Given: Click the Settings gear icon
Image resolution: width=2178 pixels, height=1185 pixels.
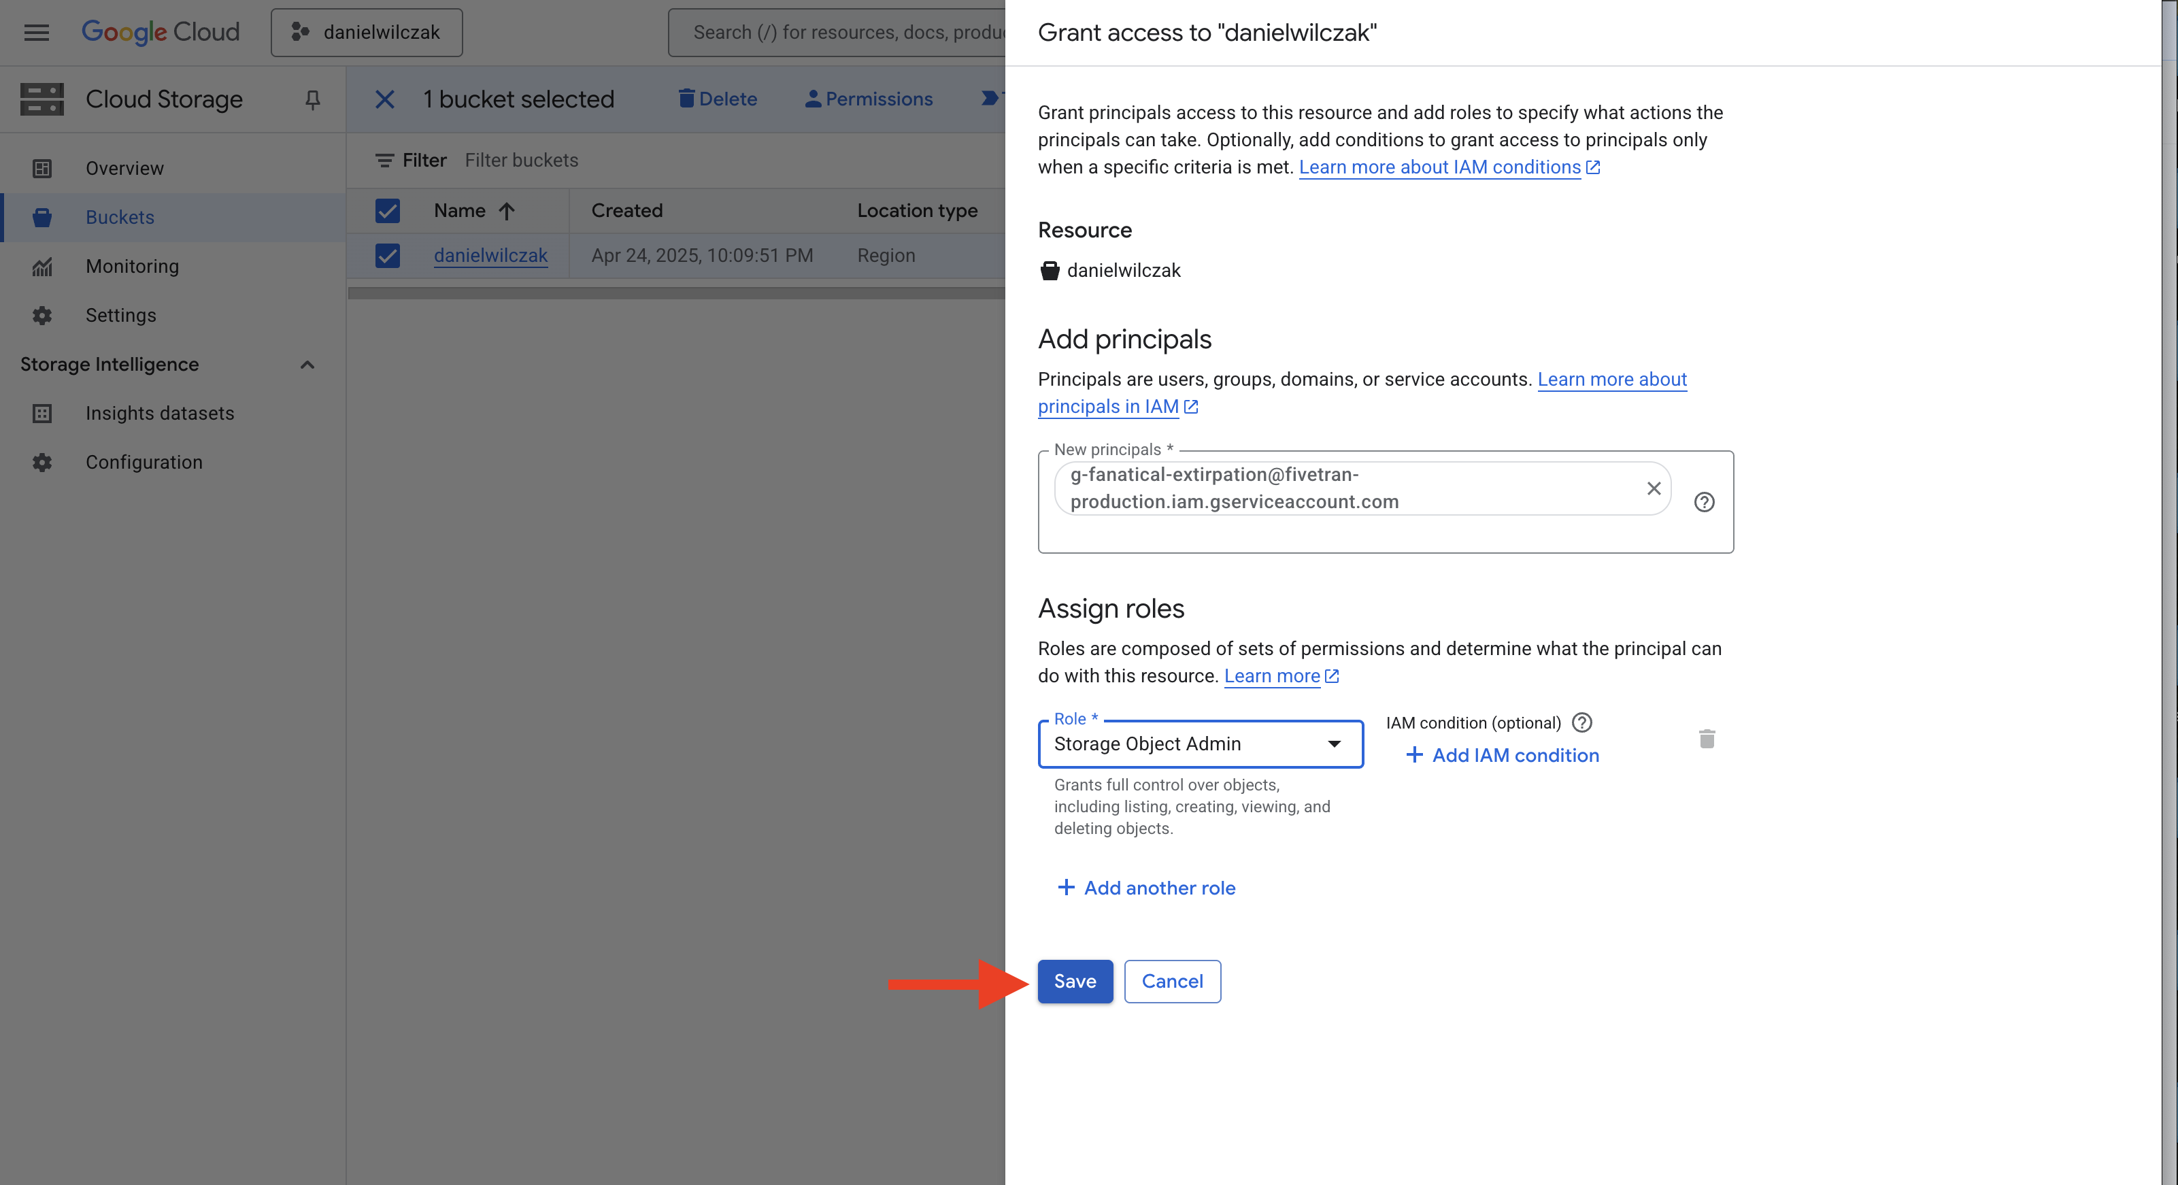Looking at the screenshot, I should click(42, 316).
